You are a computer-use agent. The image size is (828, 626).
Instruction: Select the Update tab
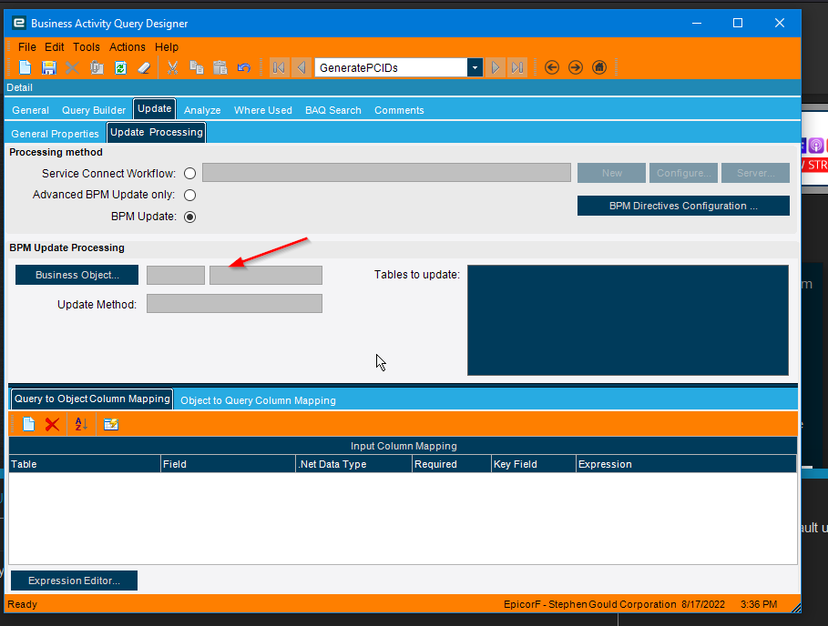[155, 108]
